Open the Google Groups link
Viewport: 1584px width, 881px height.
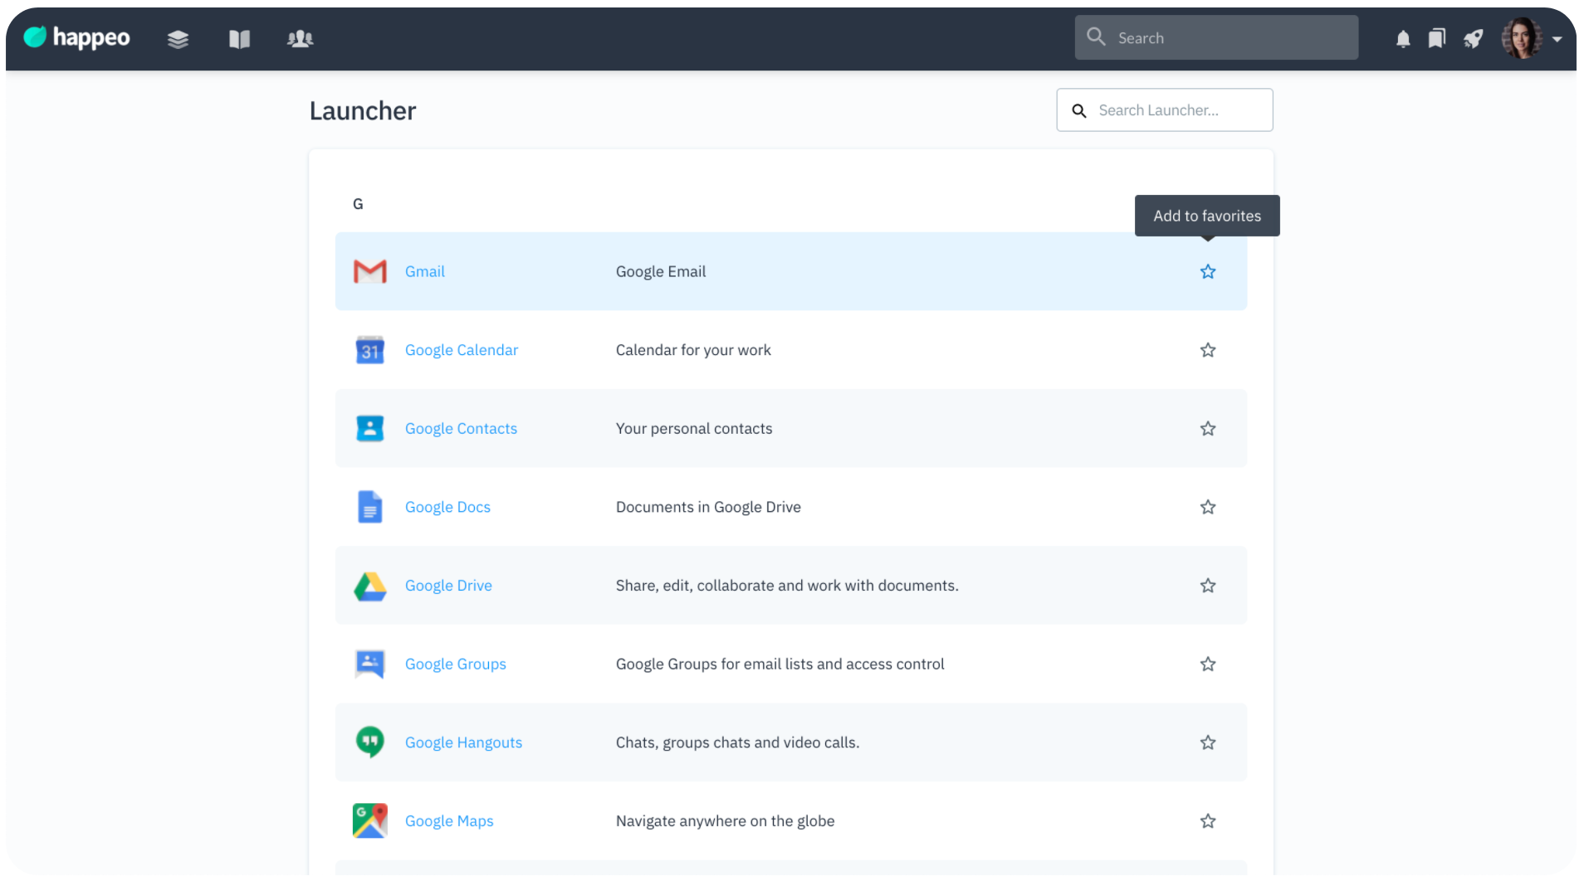455,664
